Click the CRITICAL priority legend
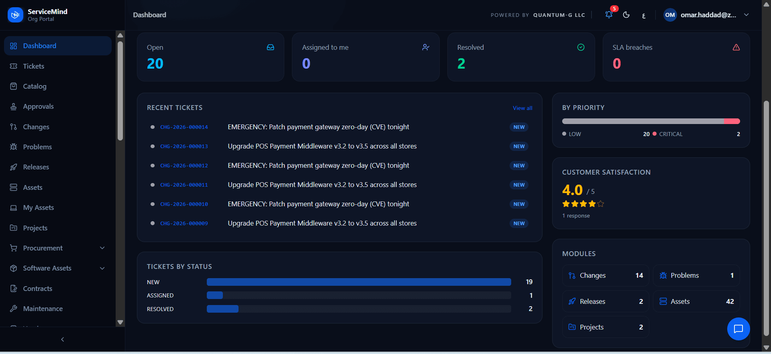 (x=667, y=134)
